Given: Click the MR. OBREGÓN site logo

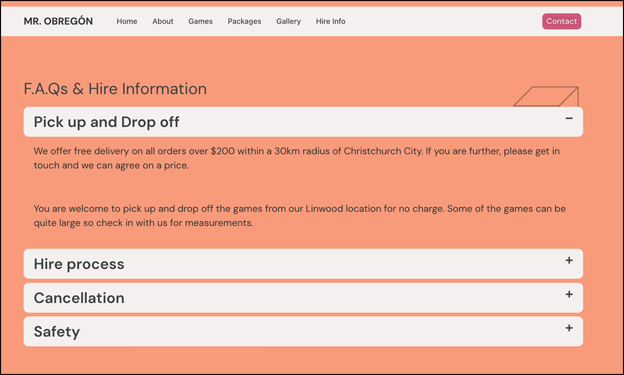Looking at the screenshot, I should coord(58,22).
